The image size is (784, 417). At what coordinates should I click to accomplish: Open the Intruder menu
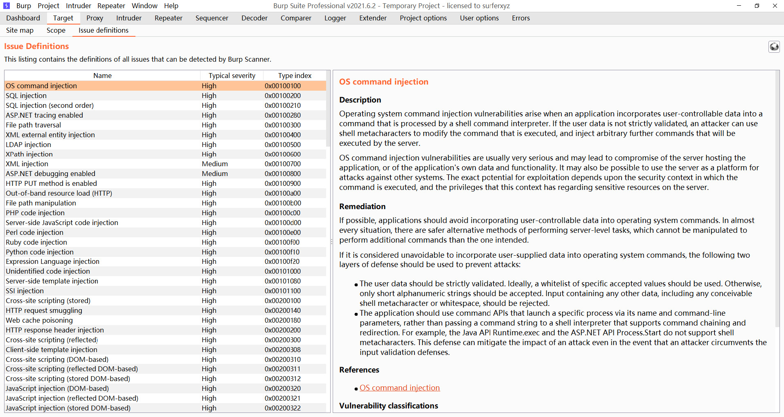[x=79, y=6]
